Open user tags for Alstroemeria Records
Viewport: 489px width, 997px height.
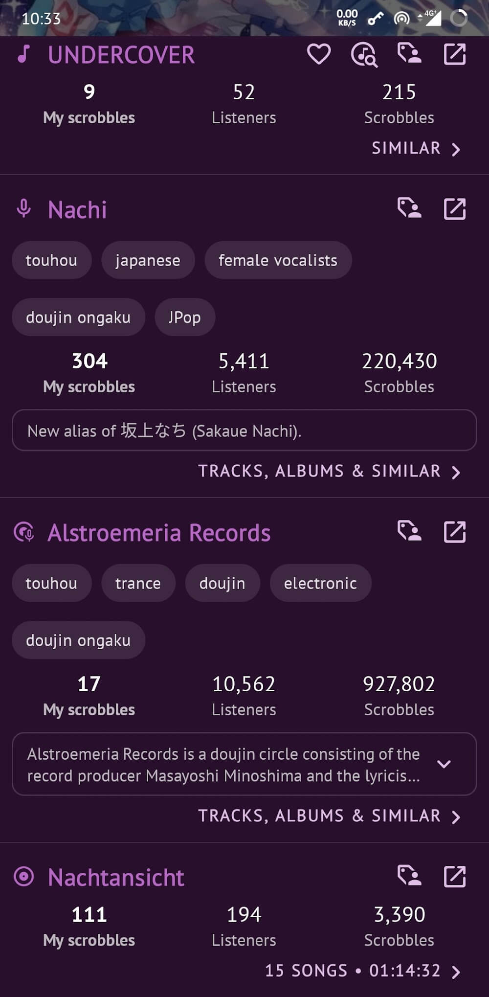pyautogui.click(x=409, y=532)
